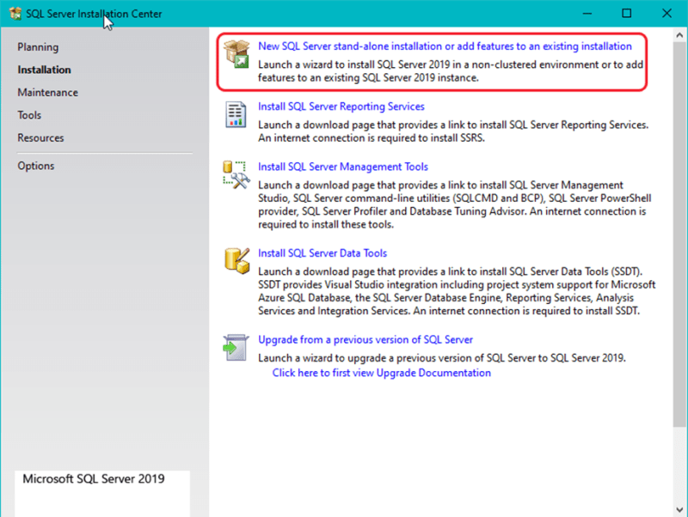Open the Tools section
Viewport: 688px width, 517px height.
click(29, 115)
